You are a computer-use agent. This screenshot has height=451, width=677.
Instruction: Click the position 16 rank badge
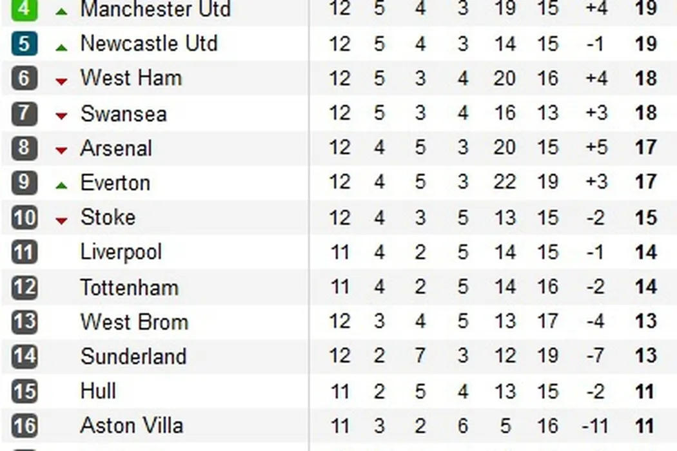click(25, 425)
